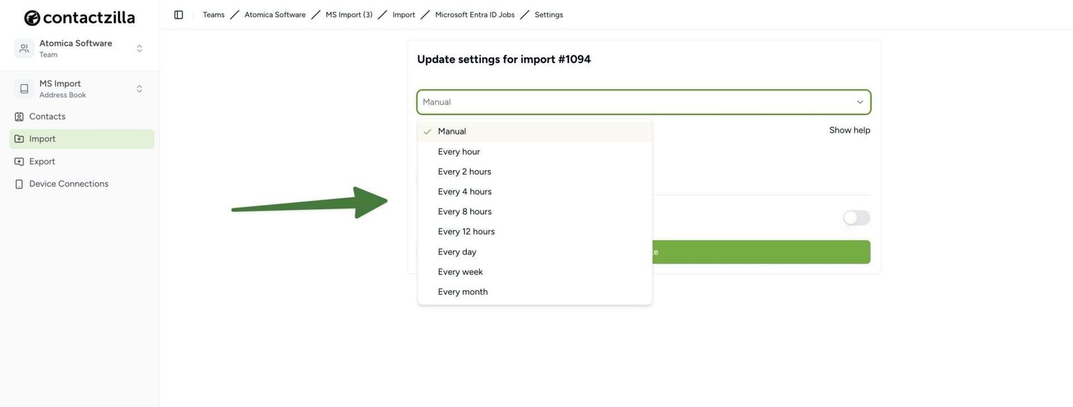Open Export in the sidebar
This screenshot has width=1073, height=407.
[82, 161]
